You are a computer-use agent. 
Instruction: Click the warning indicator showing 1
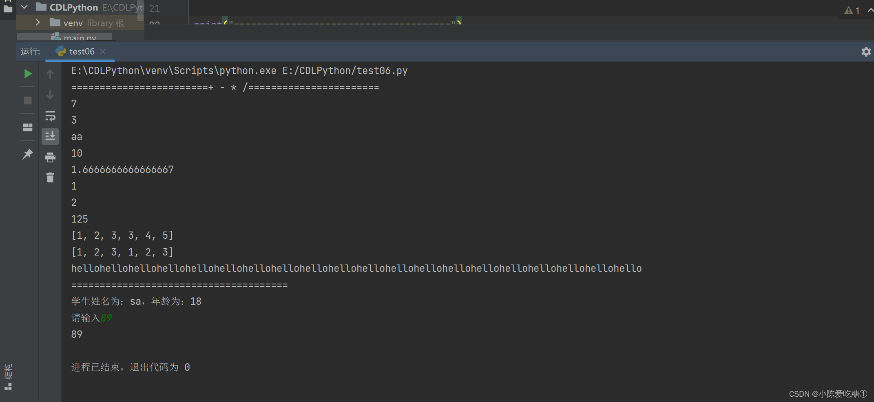pyautogui.click(x=852, y=11)
